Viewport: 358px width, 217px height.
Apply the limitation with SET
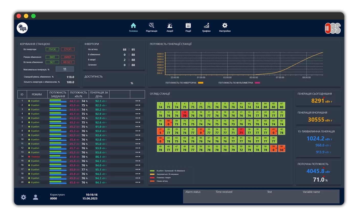click(x=52, y=62)
